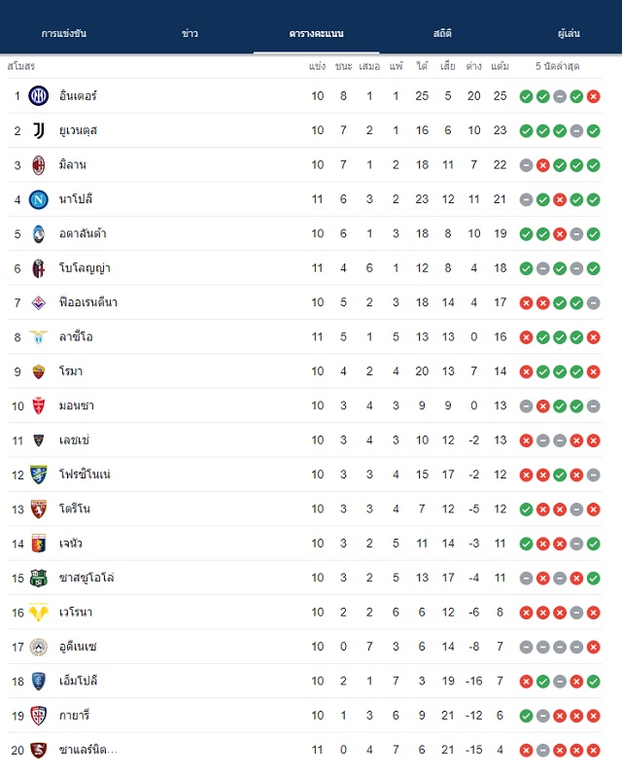
Task: Click the Cagliari crest icon
Action: click(39, 716)
